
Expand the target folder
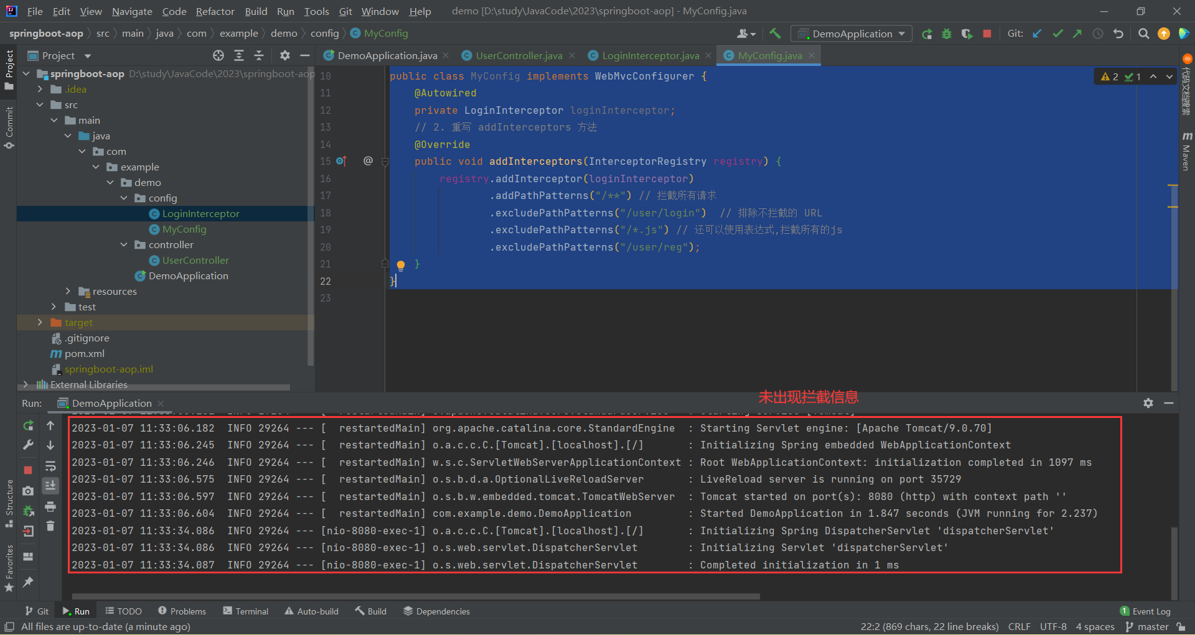point(40,323)
